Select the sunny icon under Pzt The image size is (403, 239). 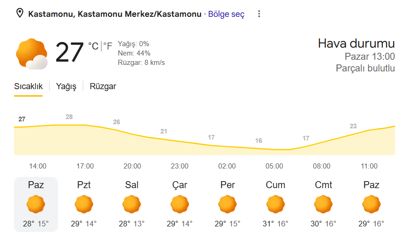(x=84, y=204)
